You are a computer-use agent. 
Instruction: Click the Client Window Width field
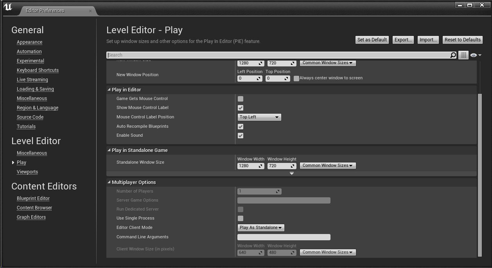pyautogui.click(x=251, y=253)
